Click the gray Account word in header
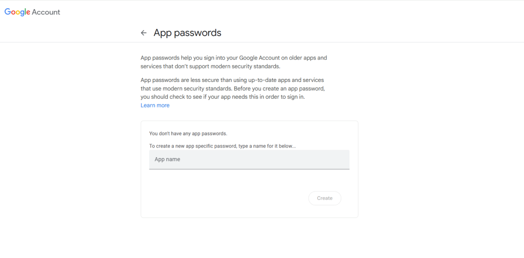Image resolution: width=524 pixels, height=258 pixels. (46, 12)
